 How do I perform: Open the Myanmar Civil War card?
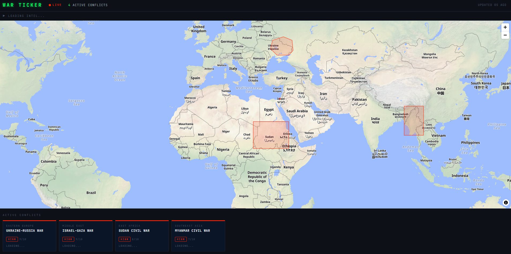coord(198,236)
